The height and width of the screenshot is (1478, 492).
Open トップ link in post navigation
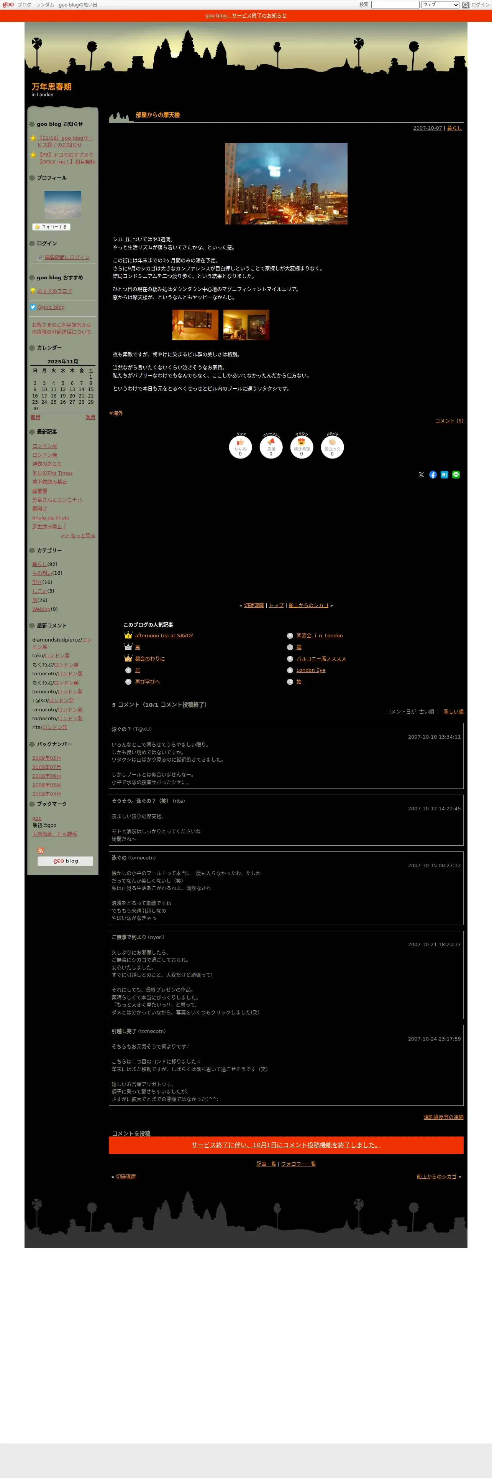(x=276, y=605)
